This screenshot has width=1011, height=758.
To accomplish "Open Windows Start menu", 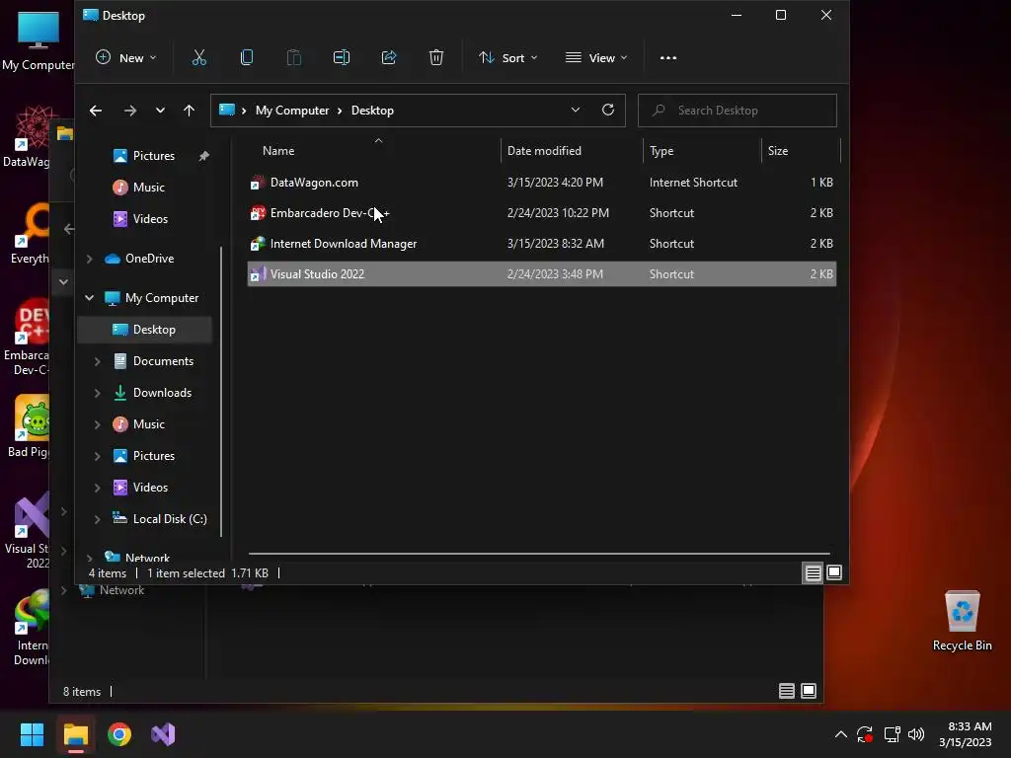I will pos(32,734).
